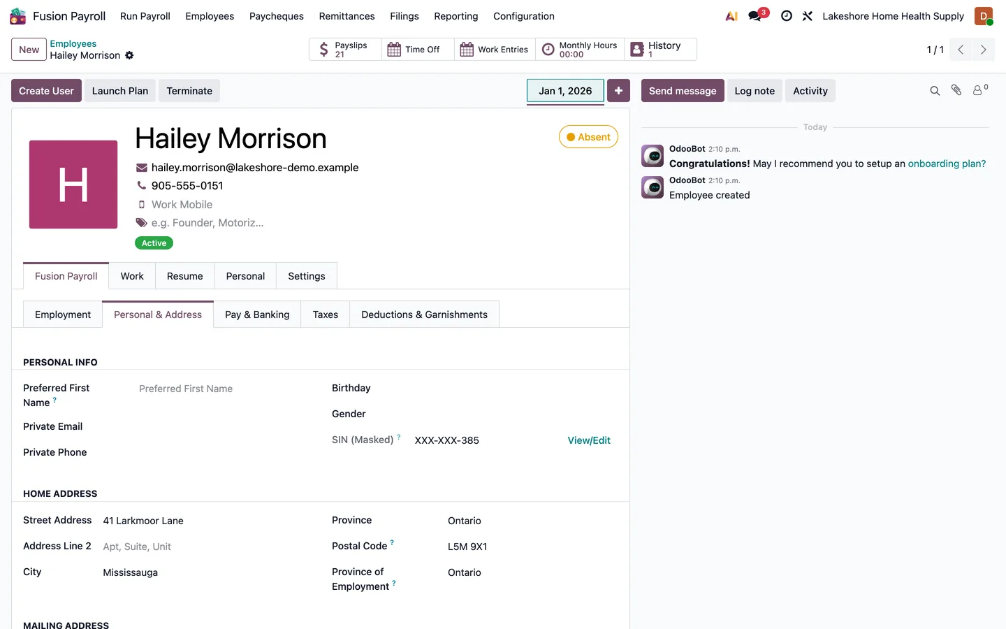Open the Run Payroll menu
Image resolution: width=1006 pixels, height=629 pixels.
tap(145, 16)
